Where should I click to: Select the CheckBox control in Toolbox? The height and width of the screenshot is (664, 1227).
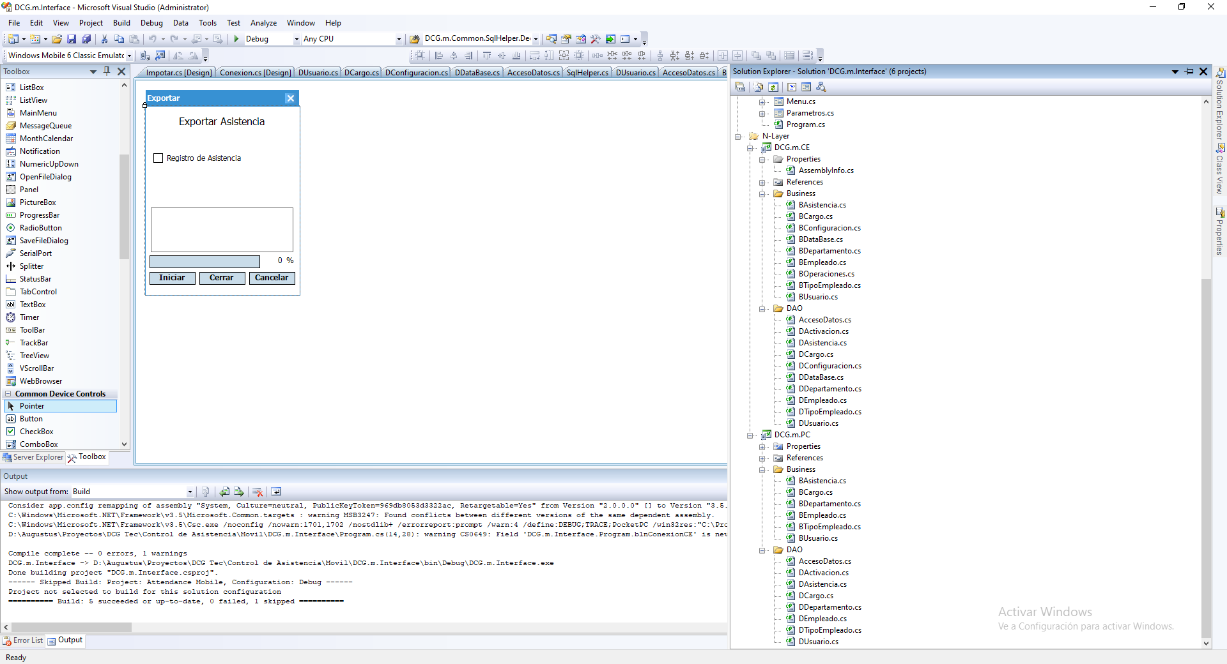click(x=36, y=432)
